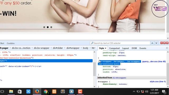Open jquery...der.css (line 48) source link
The width and height of the screenshot is (169, 95).
pyautogui.click(x=154, y=61)
